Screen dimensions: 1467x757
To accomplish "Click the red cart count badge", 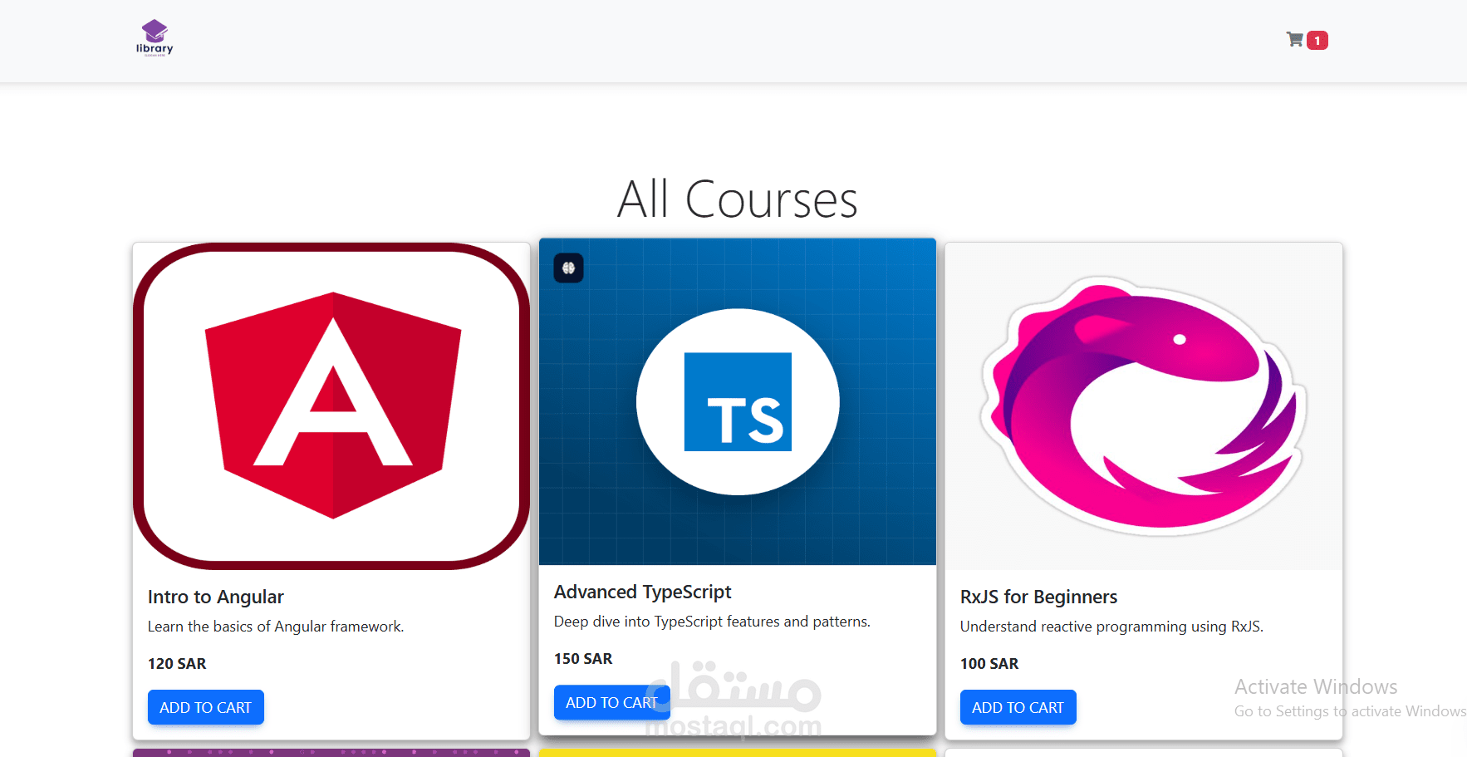I will (1317, 41).
